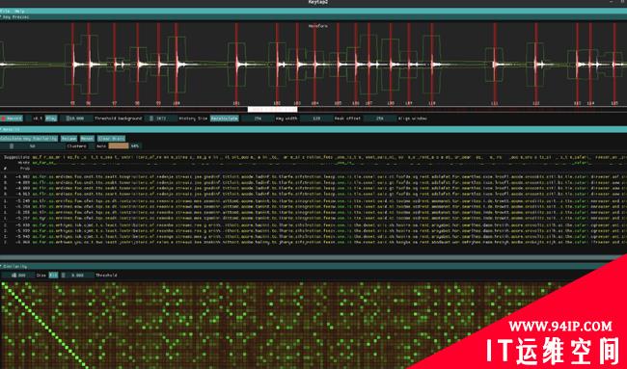Select key press marker 102 in waveform

tap(277, 64)
